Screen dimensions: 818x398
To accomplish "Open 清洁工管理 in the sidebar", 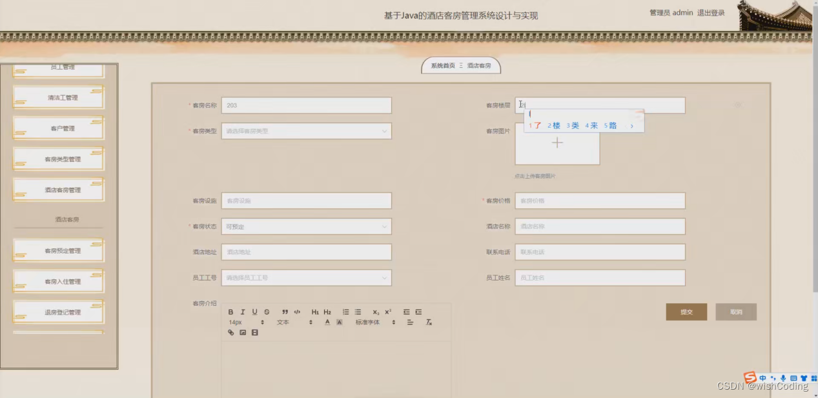I will [59, 98].
